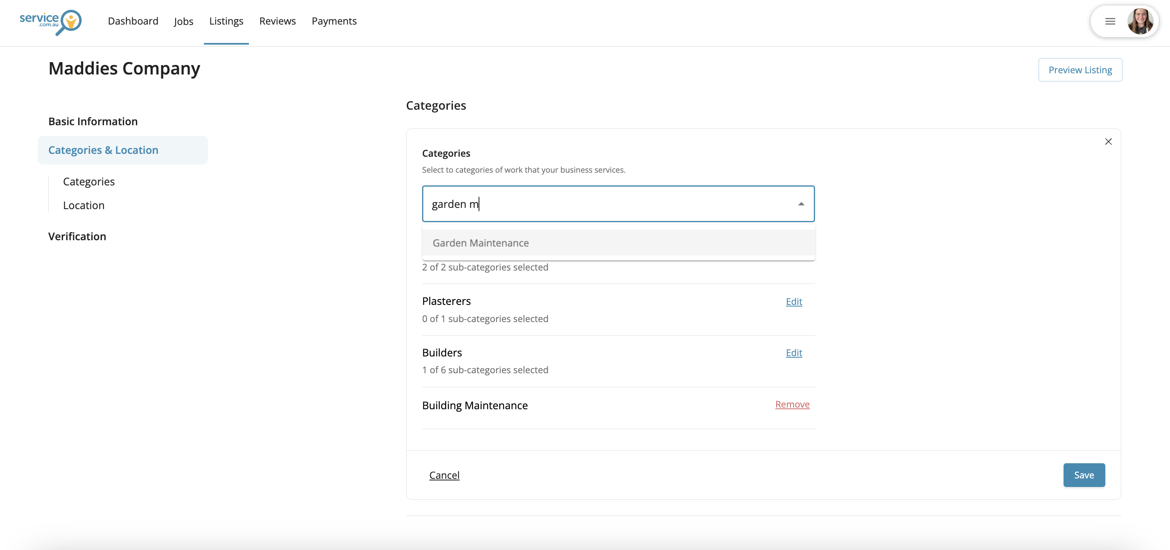The image size is (1170, 550).
Task: Open Basic Information section
Action: [93, 121]
